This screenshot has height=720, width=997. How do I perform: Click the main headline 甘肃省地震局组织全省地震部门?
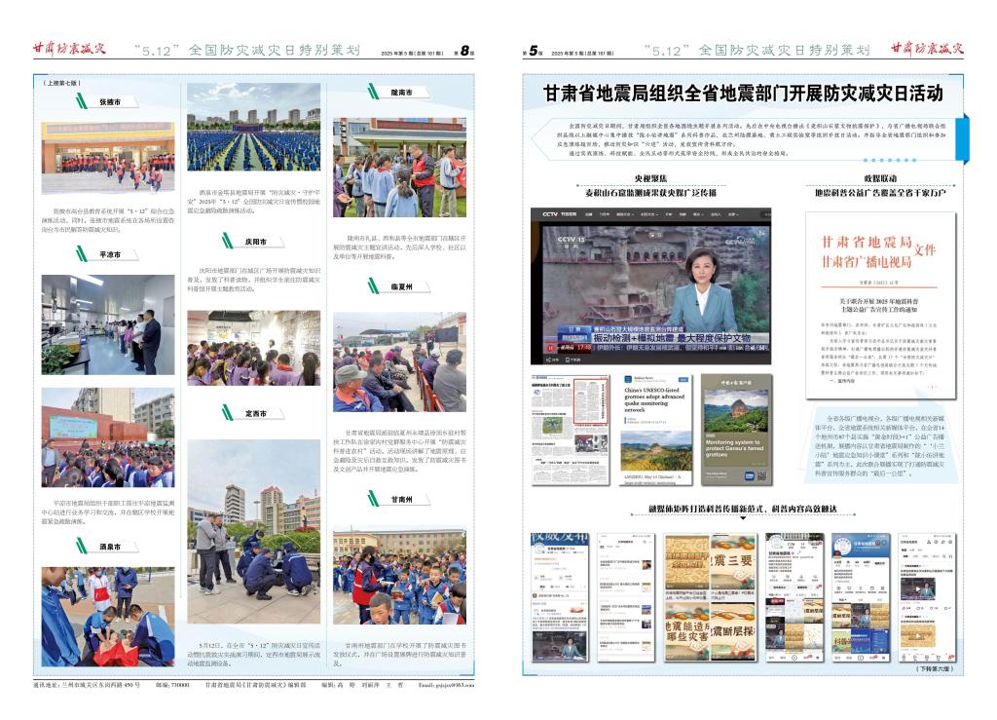pyautogui.click(x=743, y=94)
